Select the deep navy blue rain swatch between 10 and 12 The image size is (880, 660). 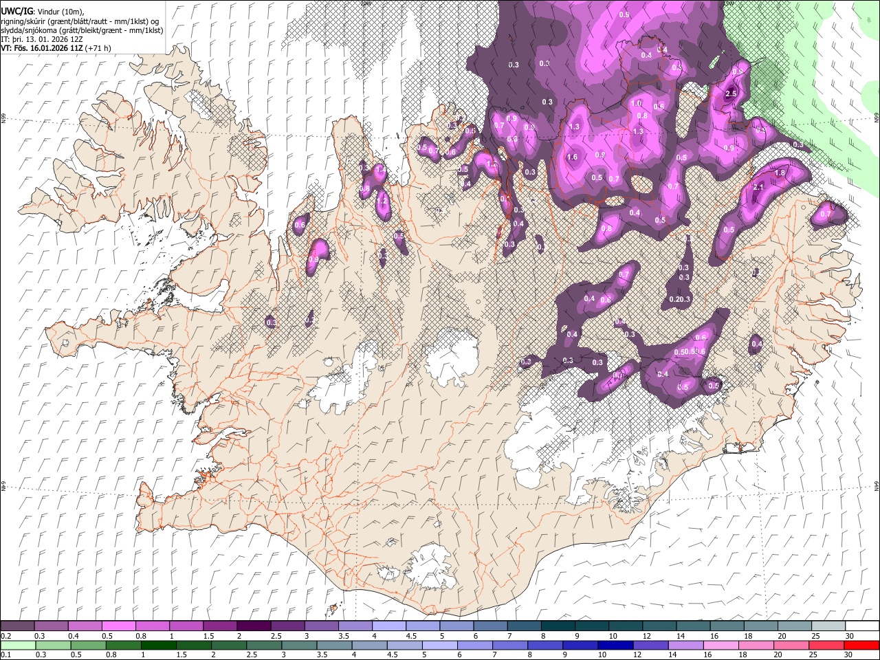click(615, 646)
